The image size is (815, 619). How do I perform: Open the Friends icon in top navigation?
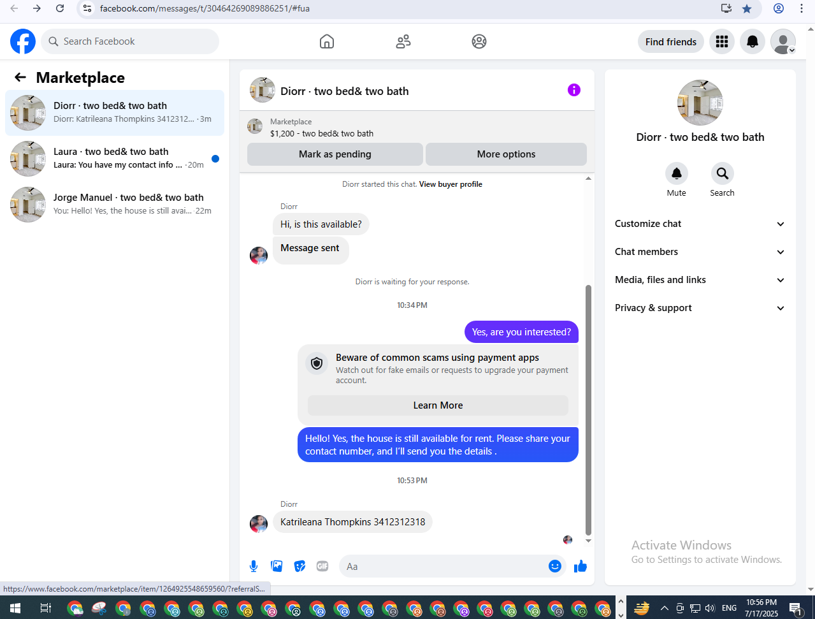point(403,41)
